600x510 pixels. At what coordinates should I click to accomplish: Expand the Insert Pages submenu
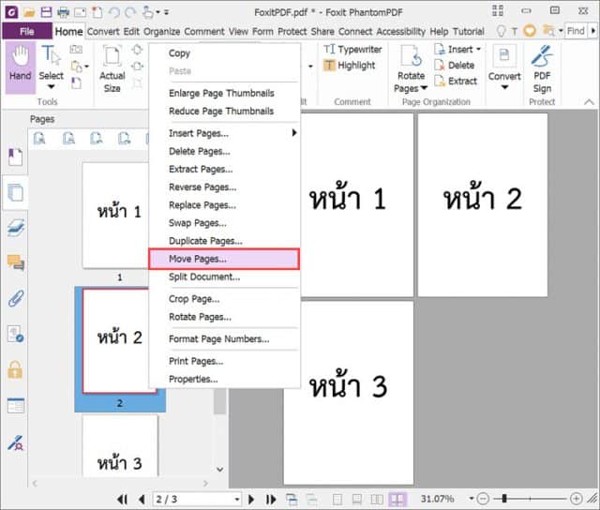click(x=225, y=133)
